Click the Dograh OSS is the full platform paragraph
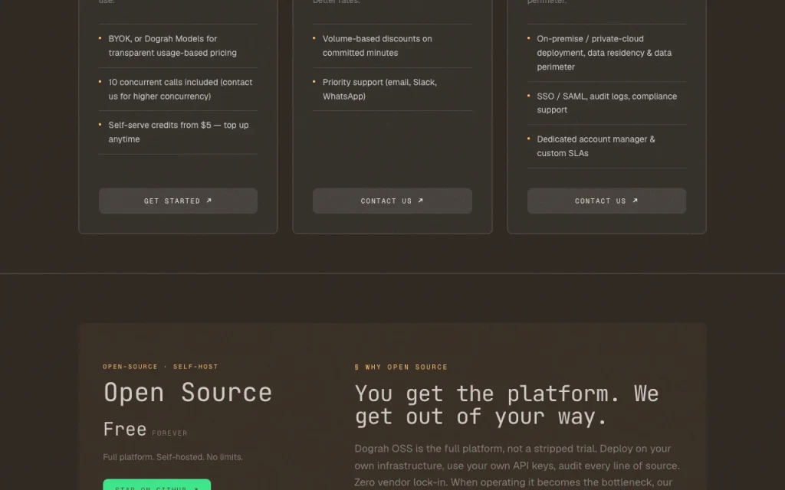Screen dimensions: 785x490 point(517,466)
